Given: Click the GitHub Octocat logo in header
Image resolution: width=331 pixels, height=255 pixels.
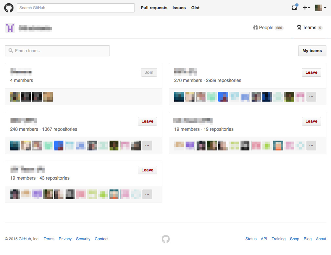Looking at the screenshot, I should [9, 8].
